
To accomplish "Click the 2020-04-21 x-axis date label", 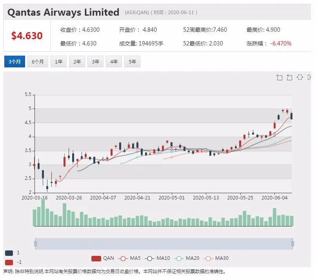I will (x=137, y=198).
